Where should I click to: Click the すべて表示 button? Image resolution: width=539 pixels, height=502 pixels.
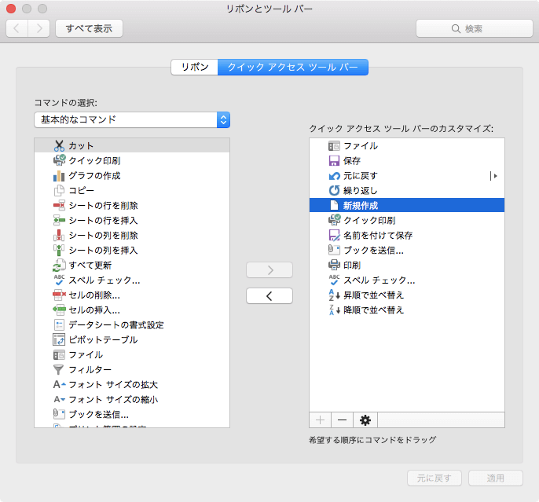(x=89, y=28)
